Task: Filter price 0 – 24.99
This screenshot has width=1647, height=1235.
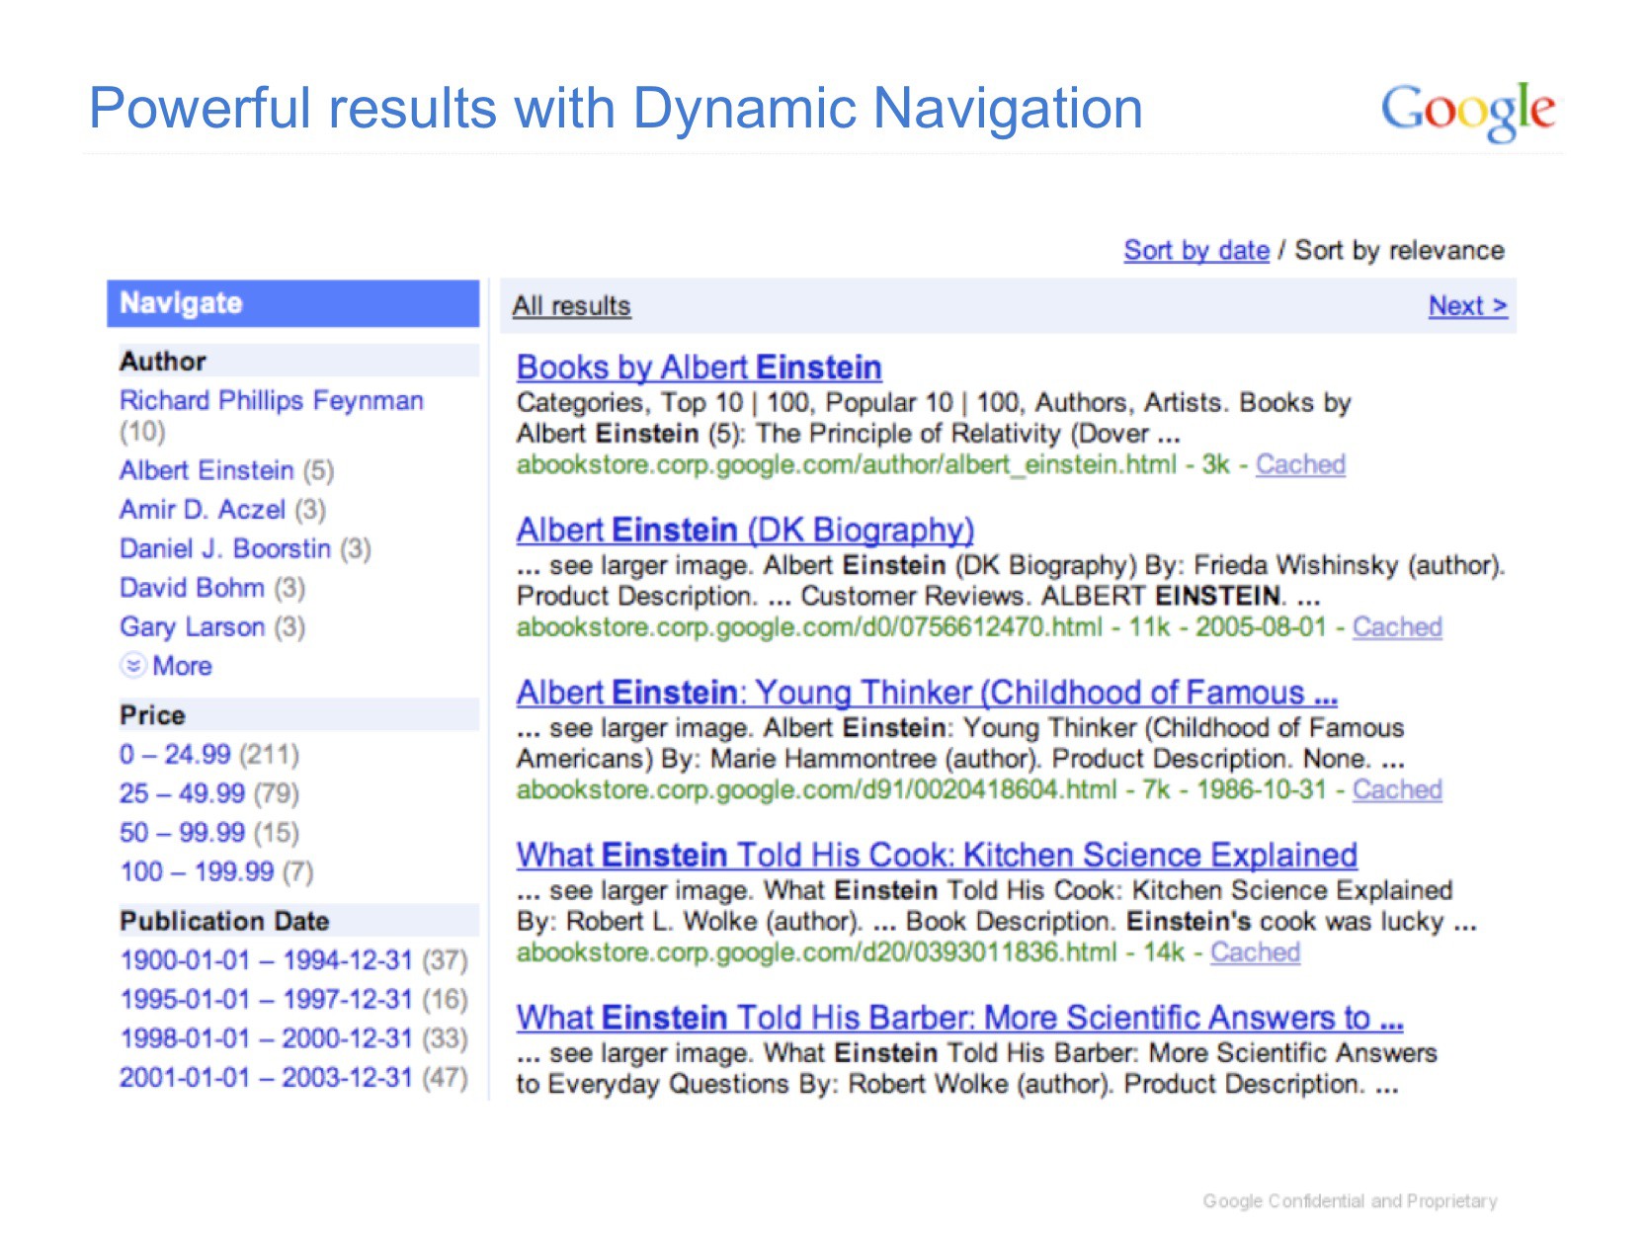Action: point(175,755)
